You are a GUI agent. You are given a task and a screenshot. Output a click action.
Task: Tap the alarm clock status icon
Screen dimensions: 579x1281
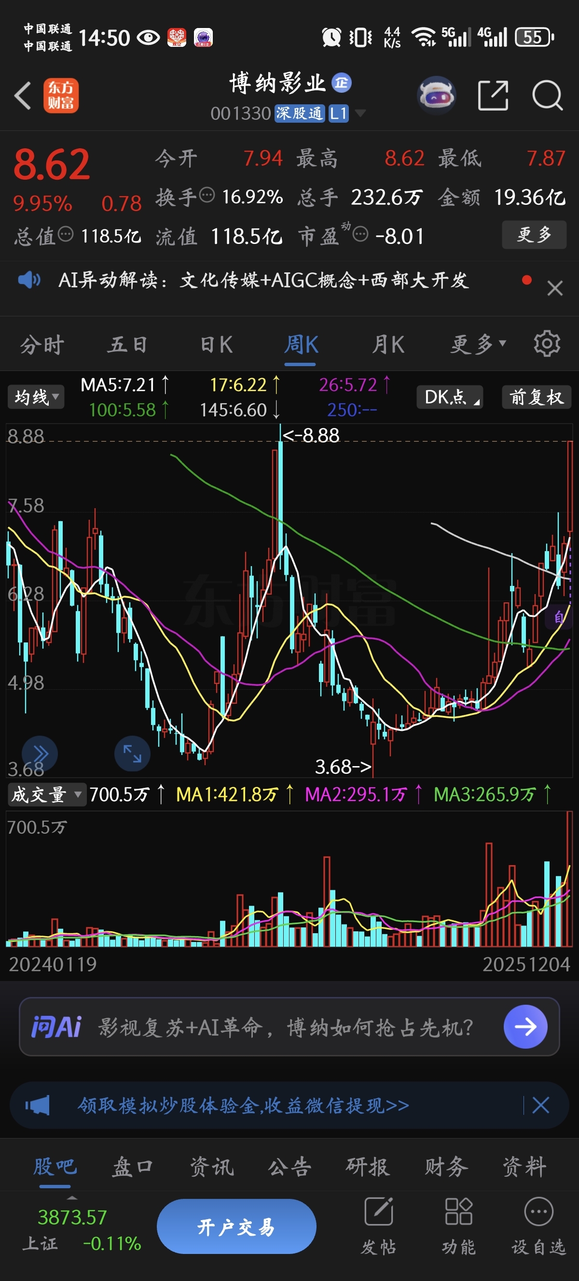pyautogui.click(x=331, y=37)
